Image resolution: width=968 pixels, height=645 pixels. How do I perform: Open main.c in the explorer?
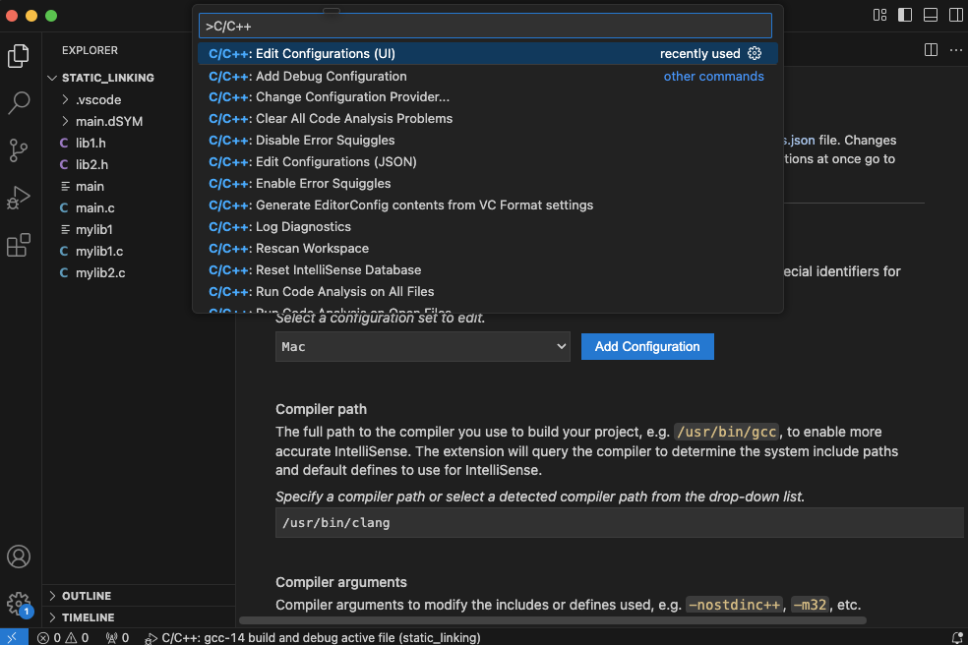point(95,208)
